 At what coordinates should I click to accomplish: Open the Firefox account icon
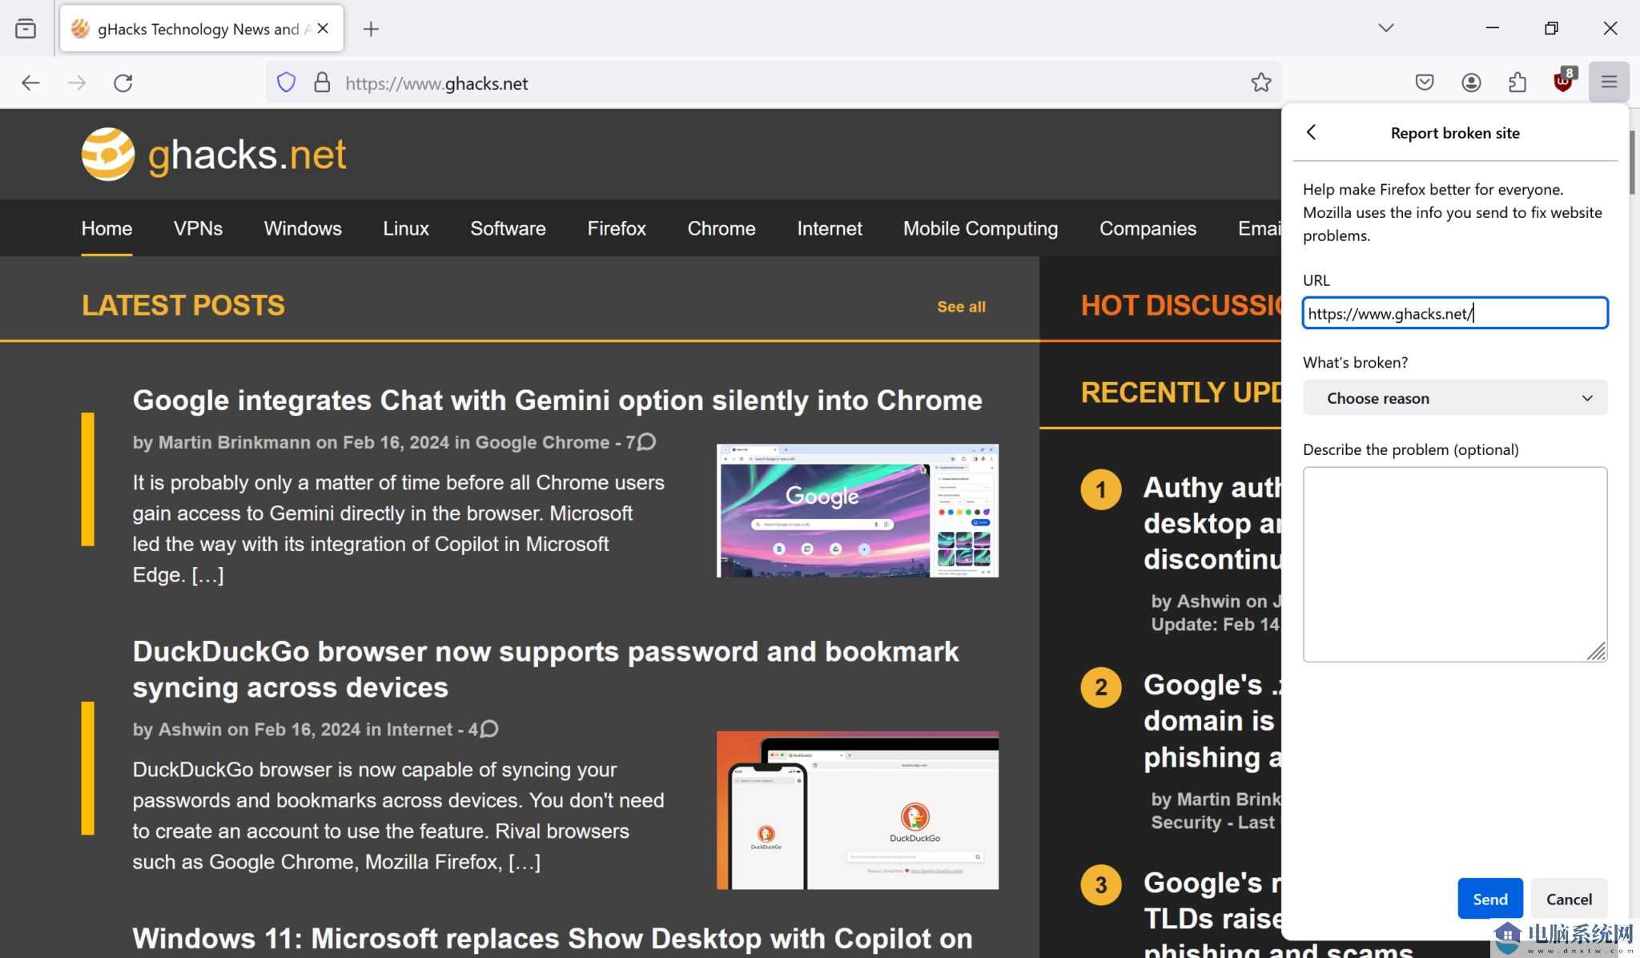click(x=1471, y=83)
